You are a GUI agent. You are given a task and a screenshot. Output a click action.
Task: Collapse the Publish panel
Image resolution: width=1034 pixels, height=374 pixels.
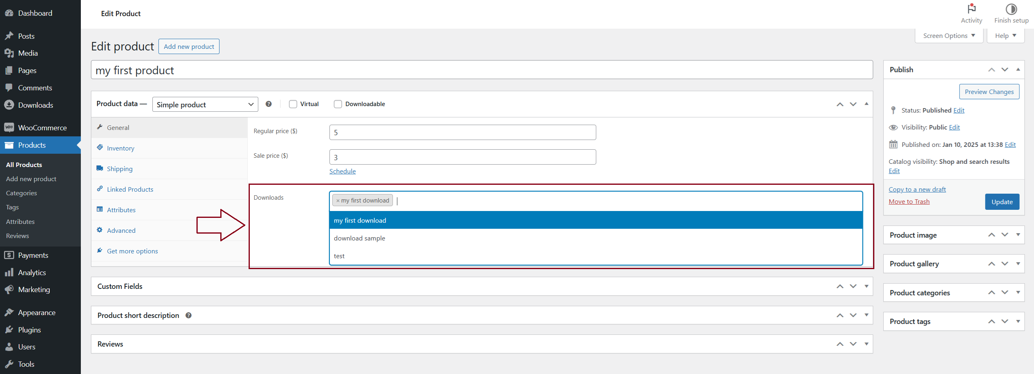[x=1018, y=69]
